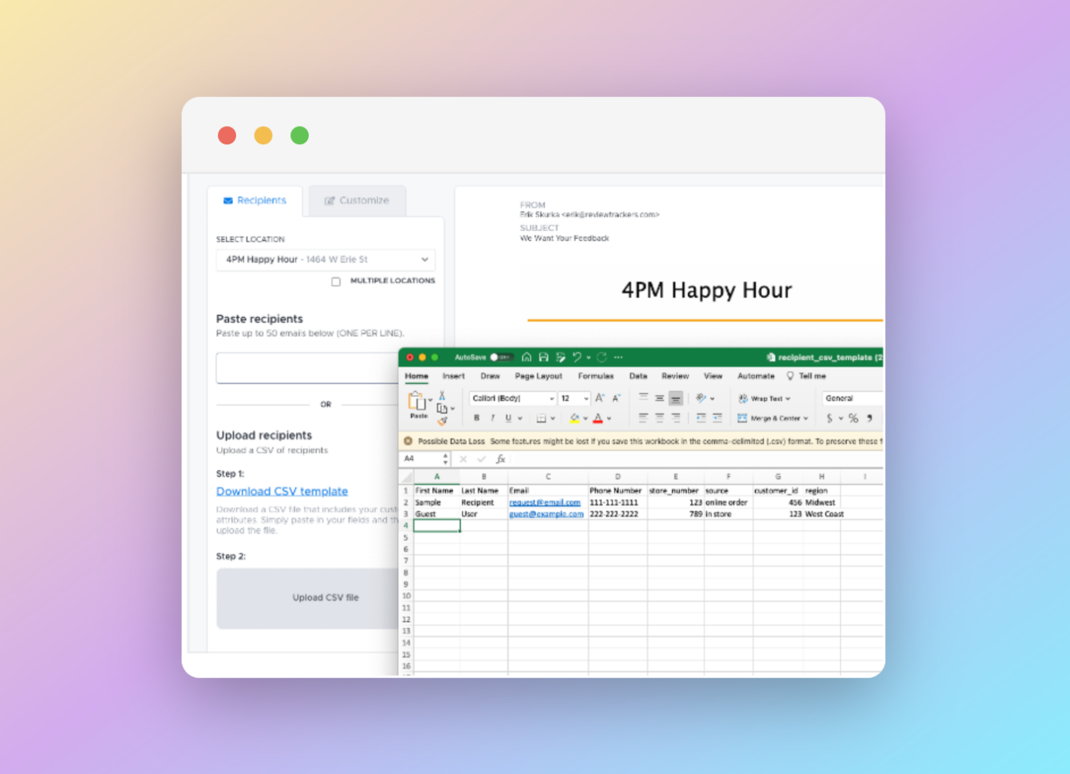Toggle Italic formatting in the ribbon
Image resolution: width=1070 pixels, height=774 pixels.
tap(492, 417)
